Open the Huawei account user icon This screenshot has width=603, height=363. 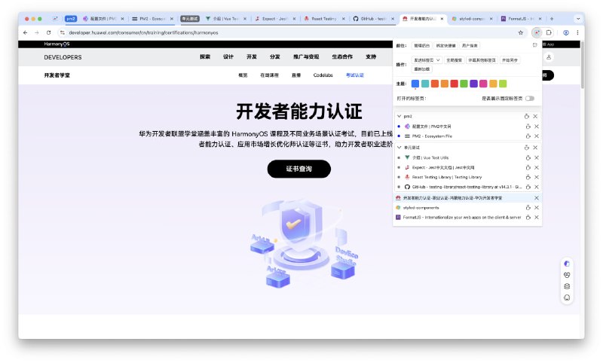coord(549,56)
